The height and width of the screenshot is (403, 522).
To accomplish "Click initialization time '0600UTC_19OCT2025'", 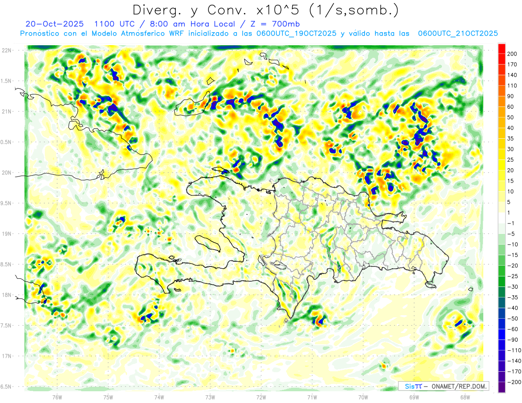I will tap(296, 33).
